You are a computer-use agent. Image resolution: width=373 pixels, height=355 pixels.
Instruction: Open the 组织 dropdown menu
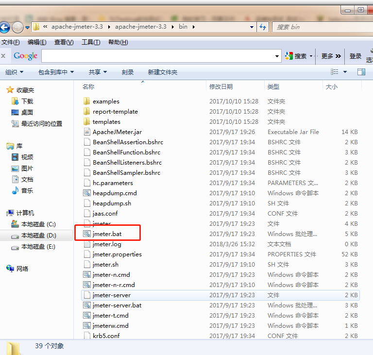[14, 72]
